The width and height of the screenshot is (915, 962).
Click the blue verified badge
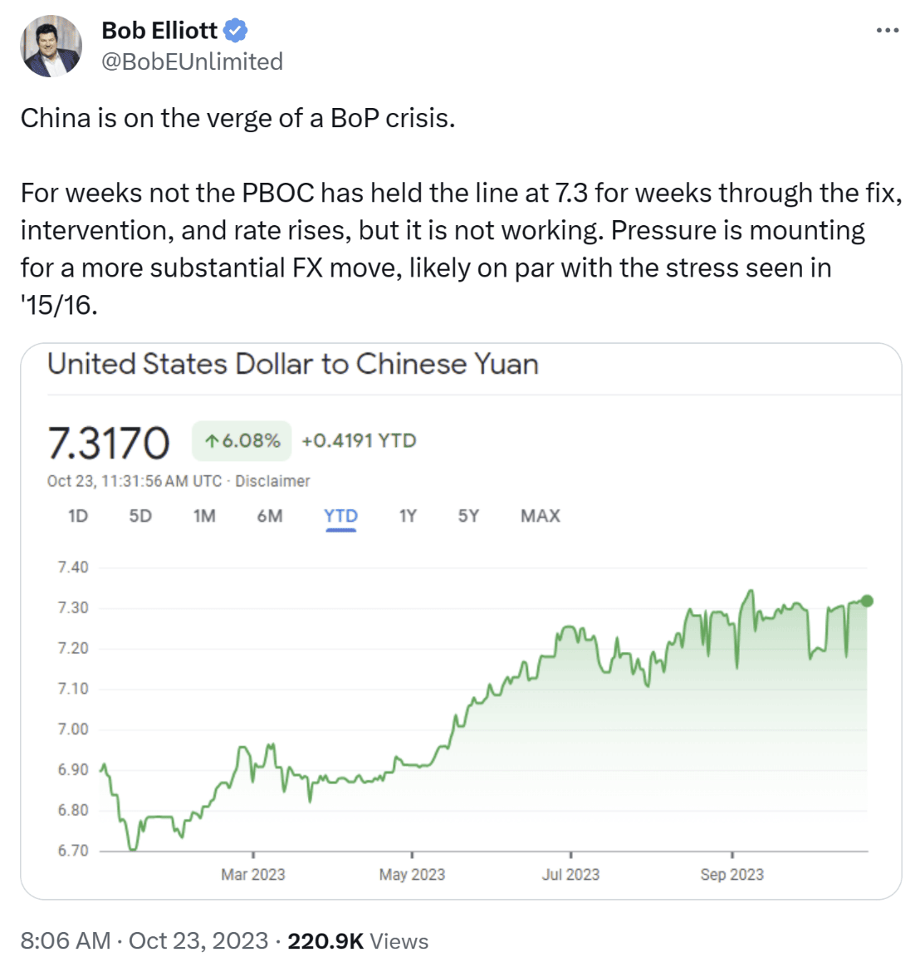(x=236, y=31)
